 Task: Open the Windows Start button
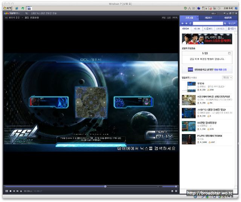pos(8,8)
